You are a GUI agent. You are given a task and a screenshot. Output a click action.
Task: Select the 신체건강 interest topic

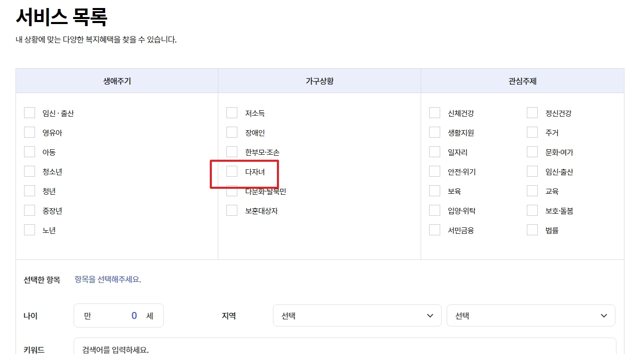click(435, 113)
